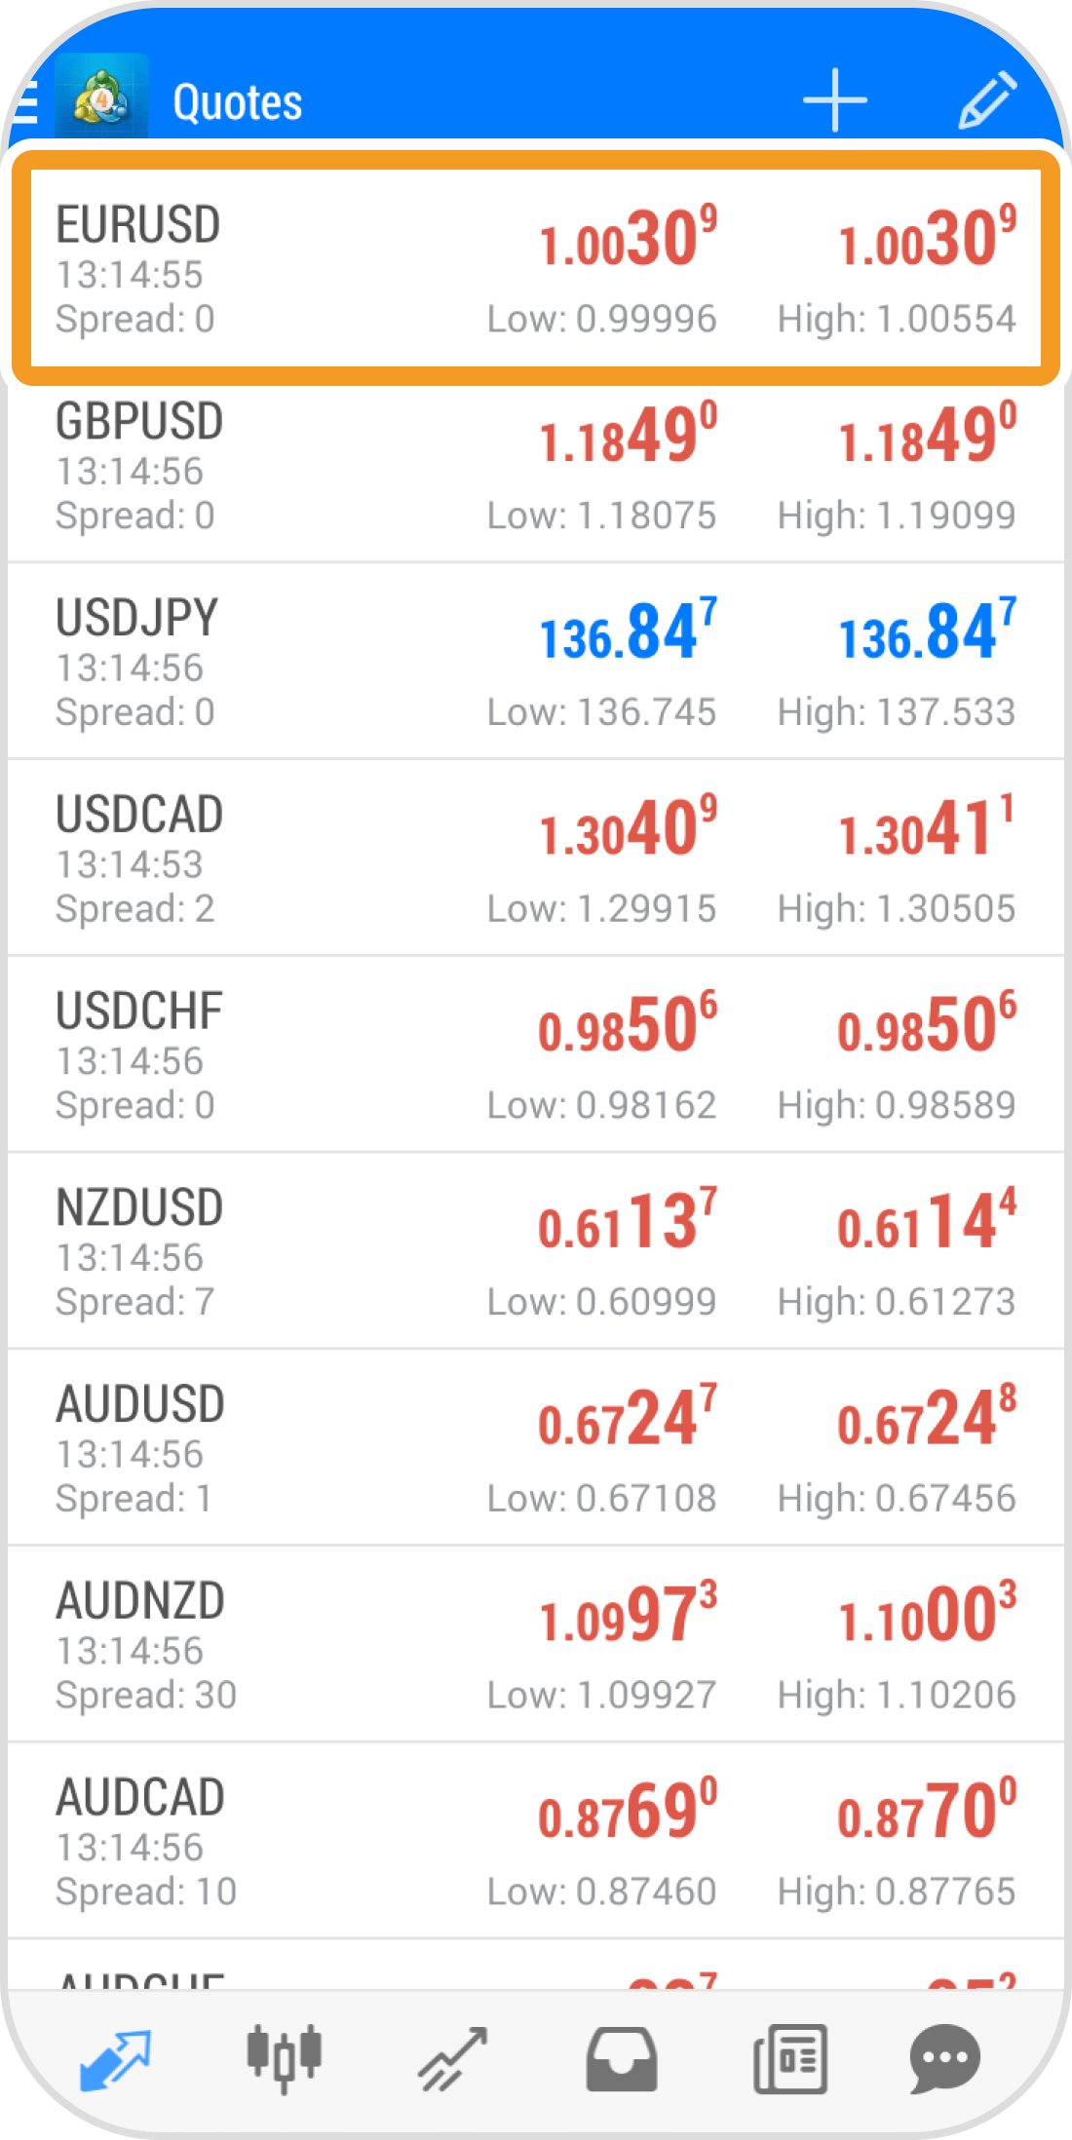Tap the MetaTrader 4 app logo
The height and width of the screenshot is (2140, 1072).
click(x=101, y=100)
